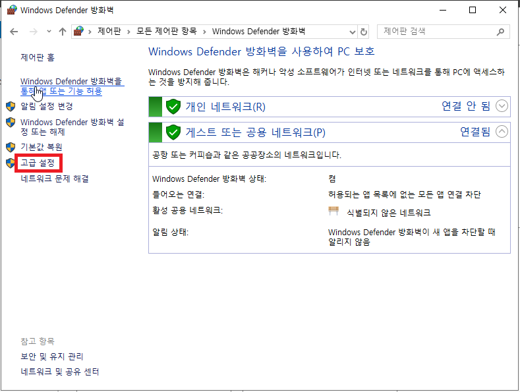Minimize the firewall window
This screenshot has width=520, height=392.
443,10
